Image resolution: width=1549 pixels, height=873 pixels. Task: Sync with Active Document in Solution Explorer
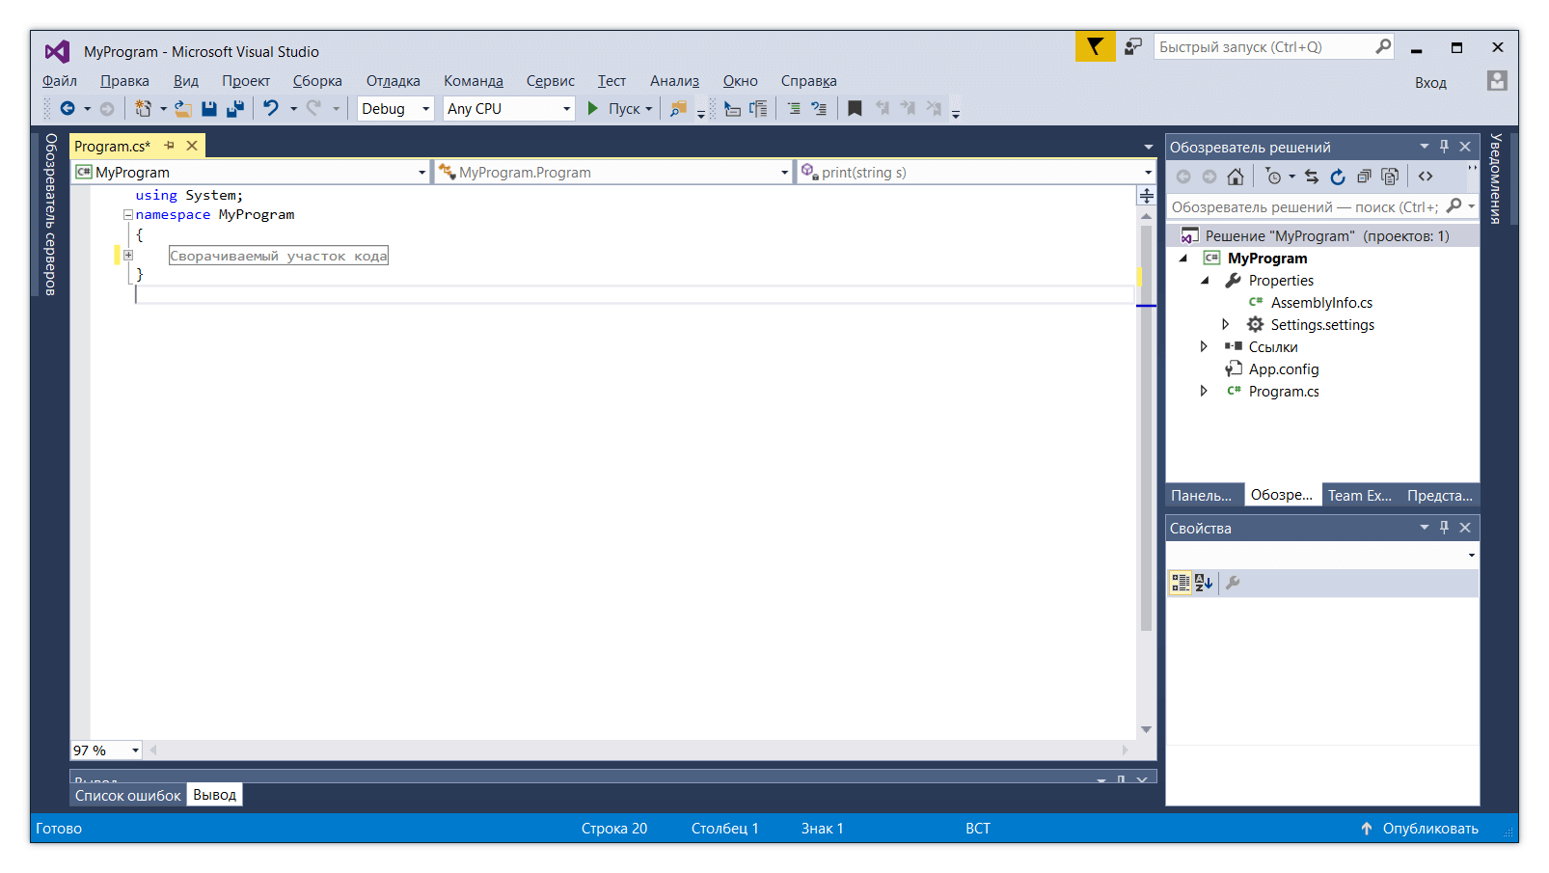pos(1312,177)
